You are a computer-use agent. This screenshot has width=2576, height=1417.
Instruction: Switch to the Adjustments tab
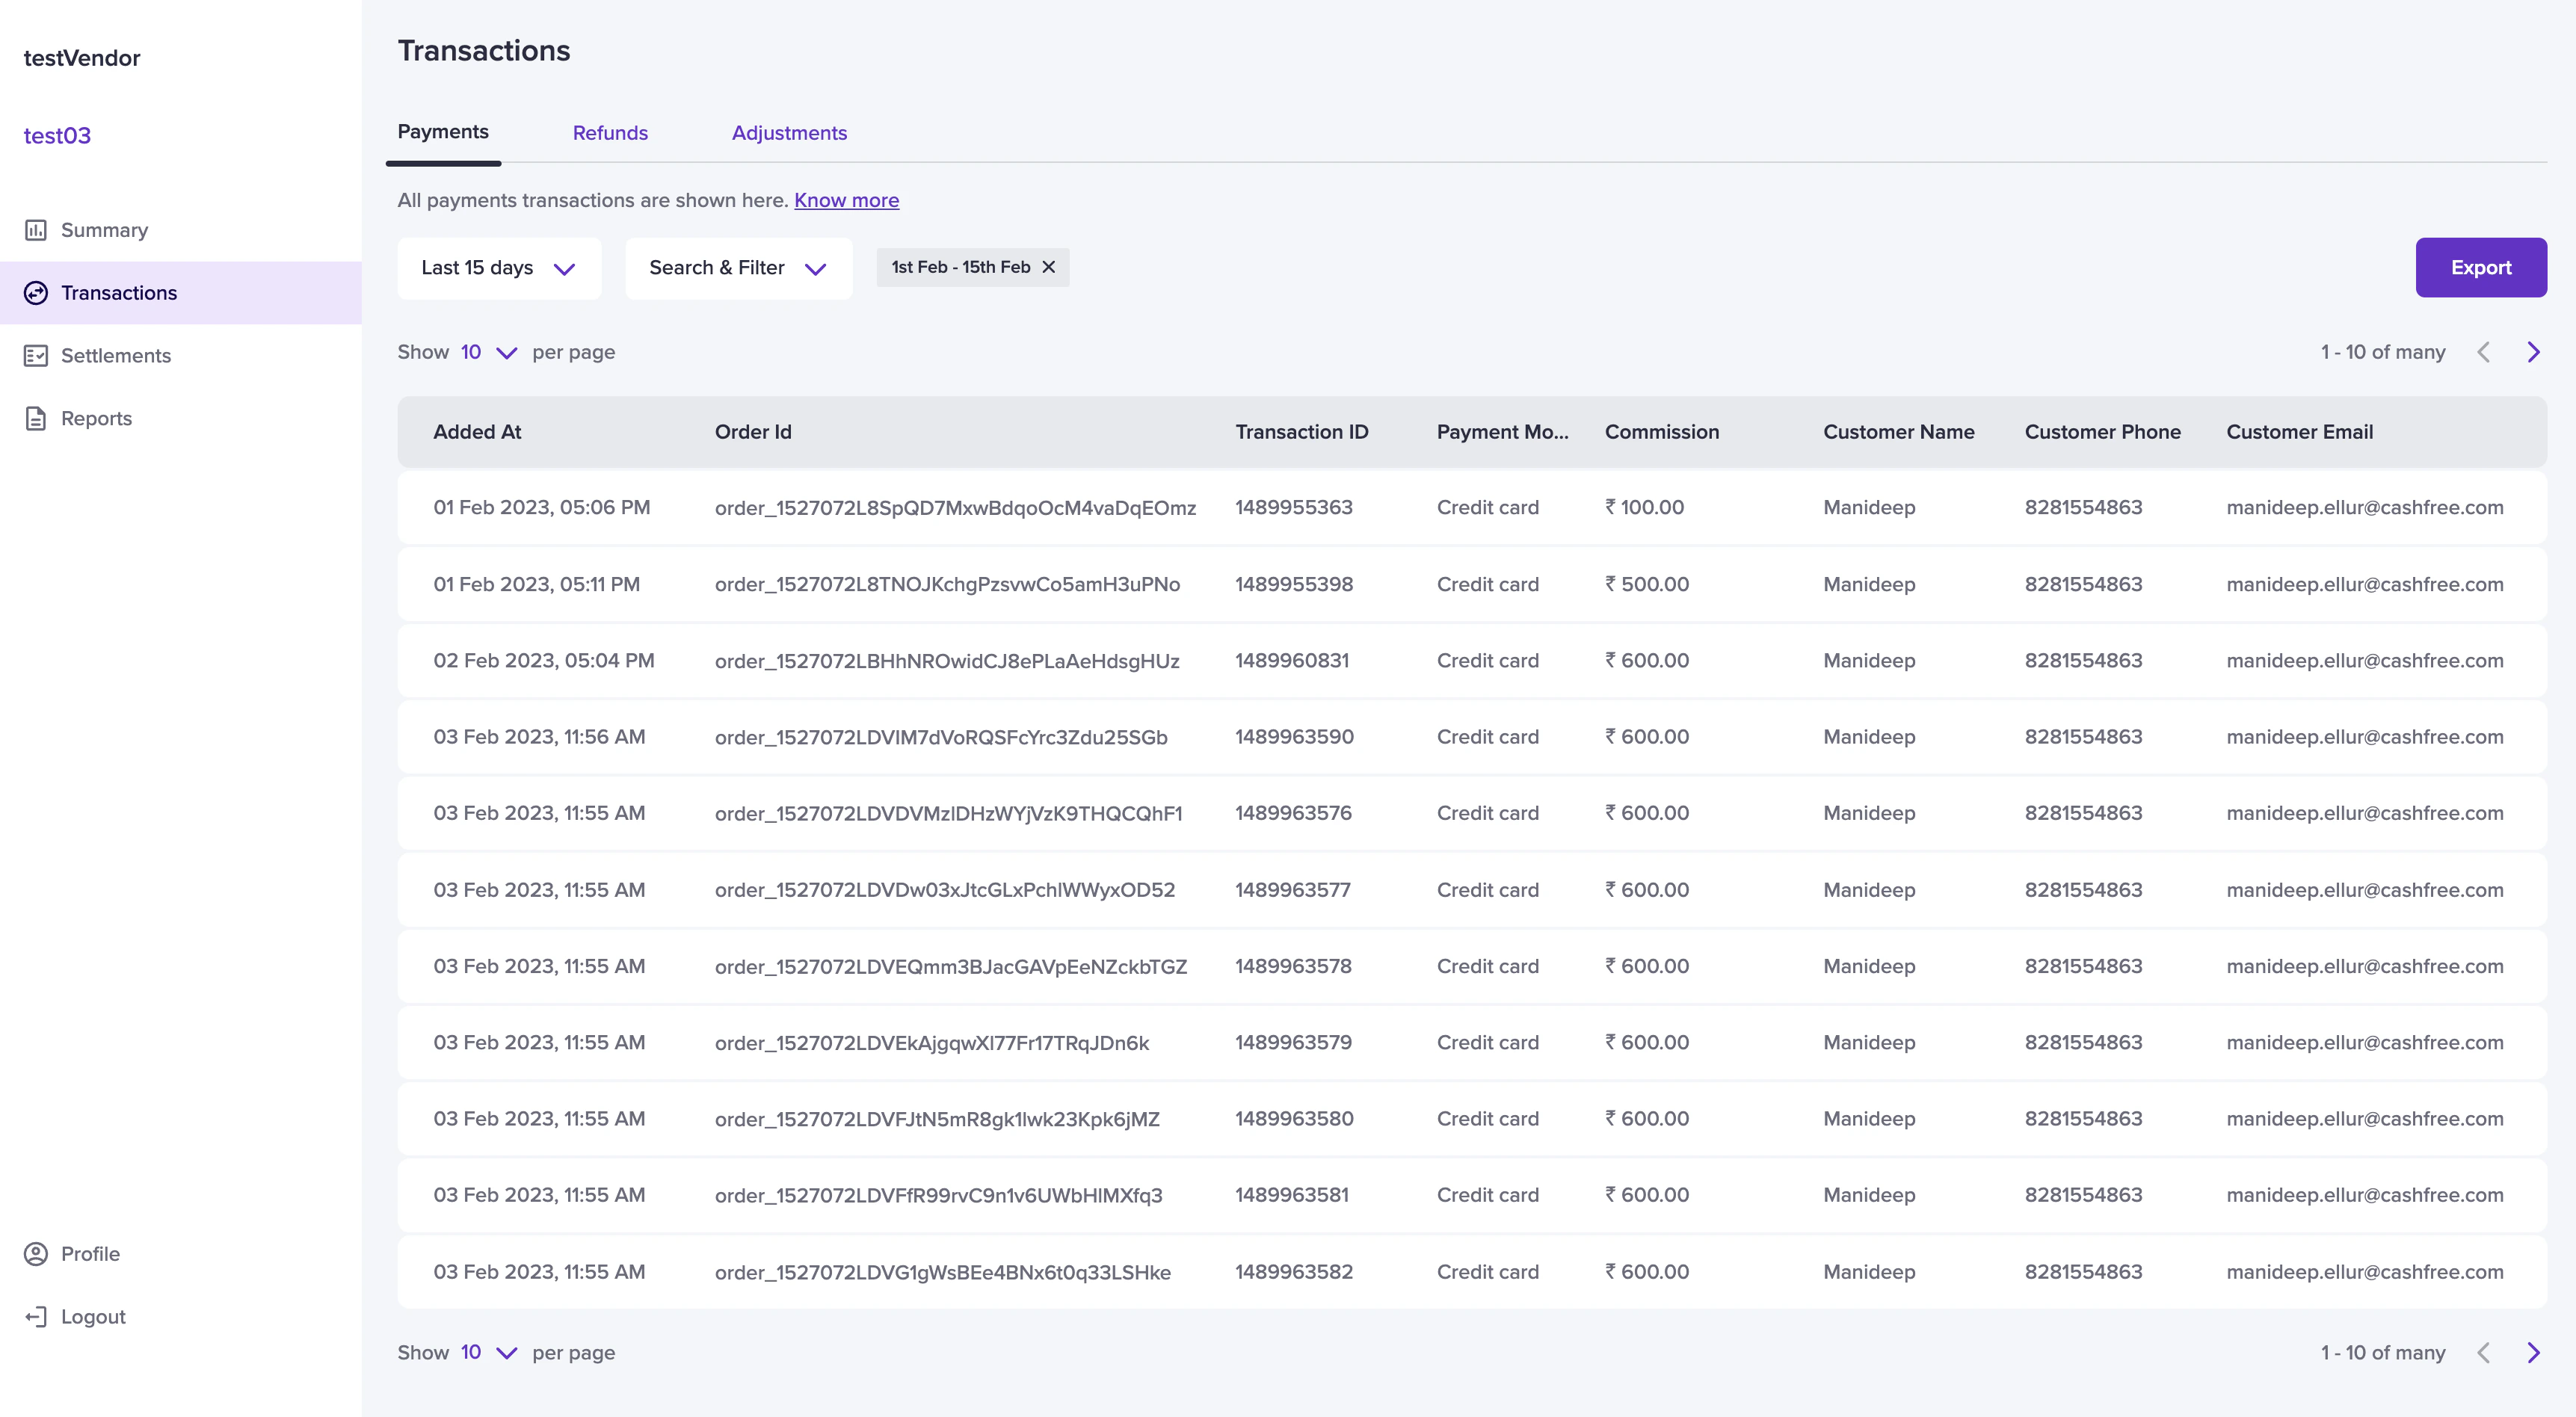coord(789,133)
